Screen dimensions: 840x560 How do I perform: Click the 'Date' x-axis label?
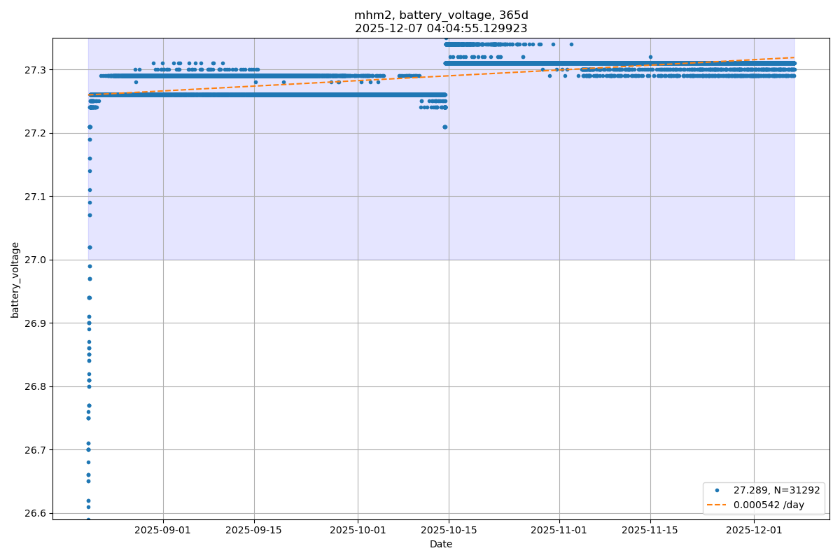(441, 545)
